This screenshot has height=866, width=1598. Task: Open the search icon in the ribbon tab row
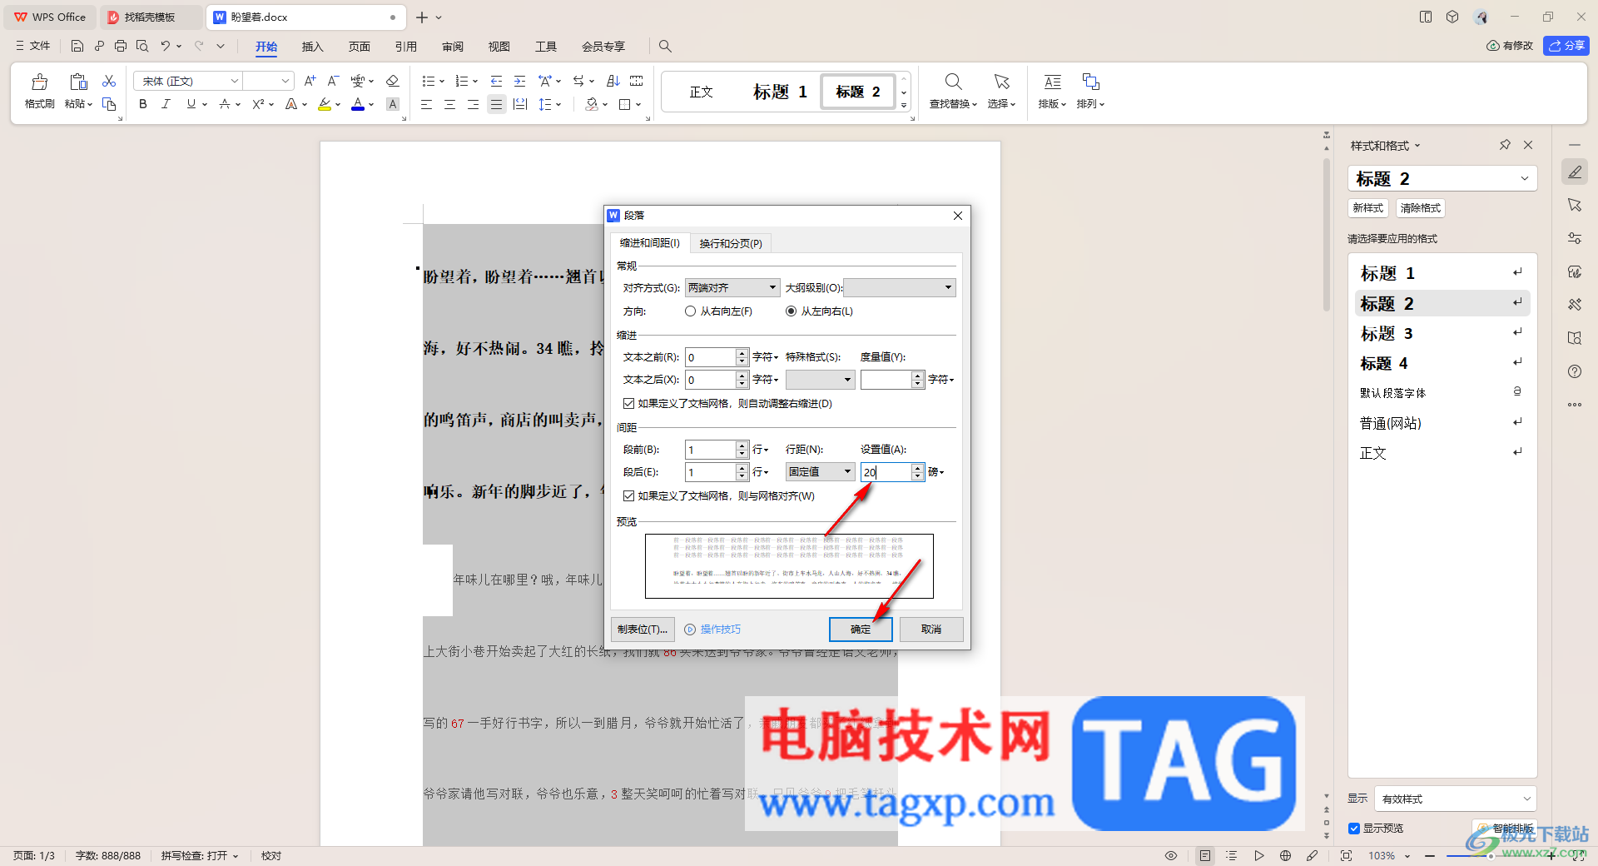[x=665, y=46]
